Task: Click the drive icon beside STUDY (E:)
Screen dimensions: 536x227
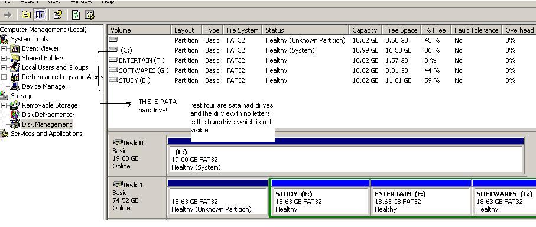Action: pos(113,80)
